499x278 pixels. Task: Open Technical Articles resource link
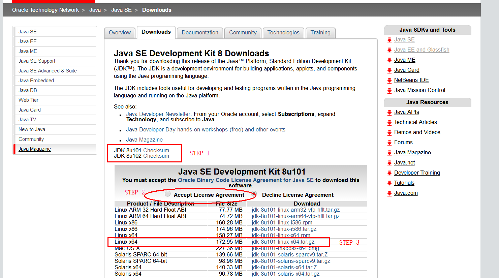415,122
